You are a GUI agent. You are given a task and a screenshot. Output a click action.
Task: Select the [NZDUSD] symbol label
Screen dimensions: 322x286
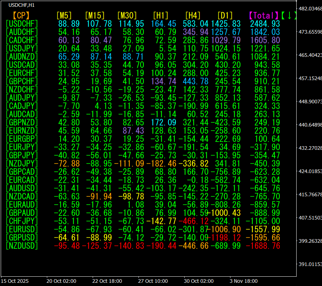(x=22, y=246)
